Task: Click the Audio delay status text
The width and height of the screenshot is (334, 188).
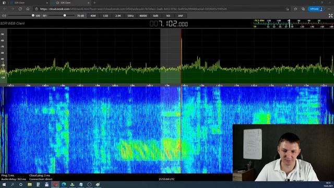Action: (x=14, y=179)
